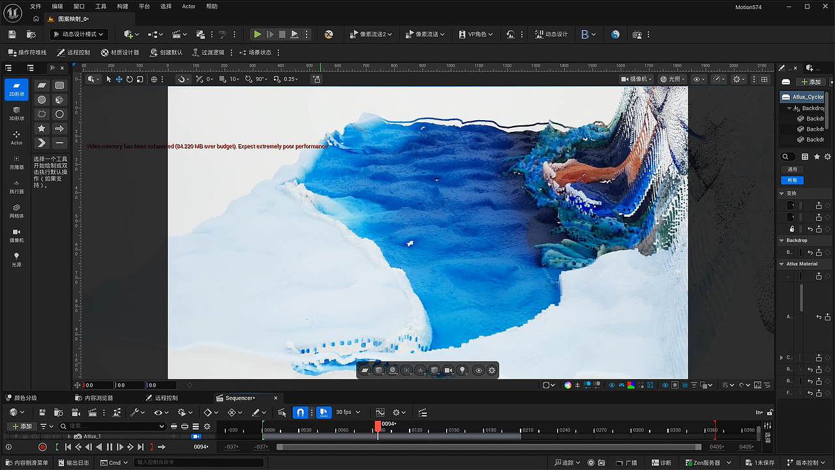Choose the arrow shape tool

tap(59, 129)
